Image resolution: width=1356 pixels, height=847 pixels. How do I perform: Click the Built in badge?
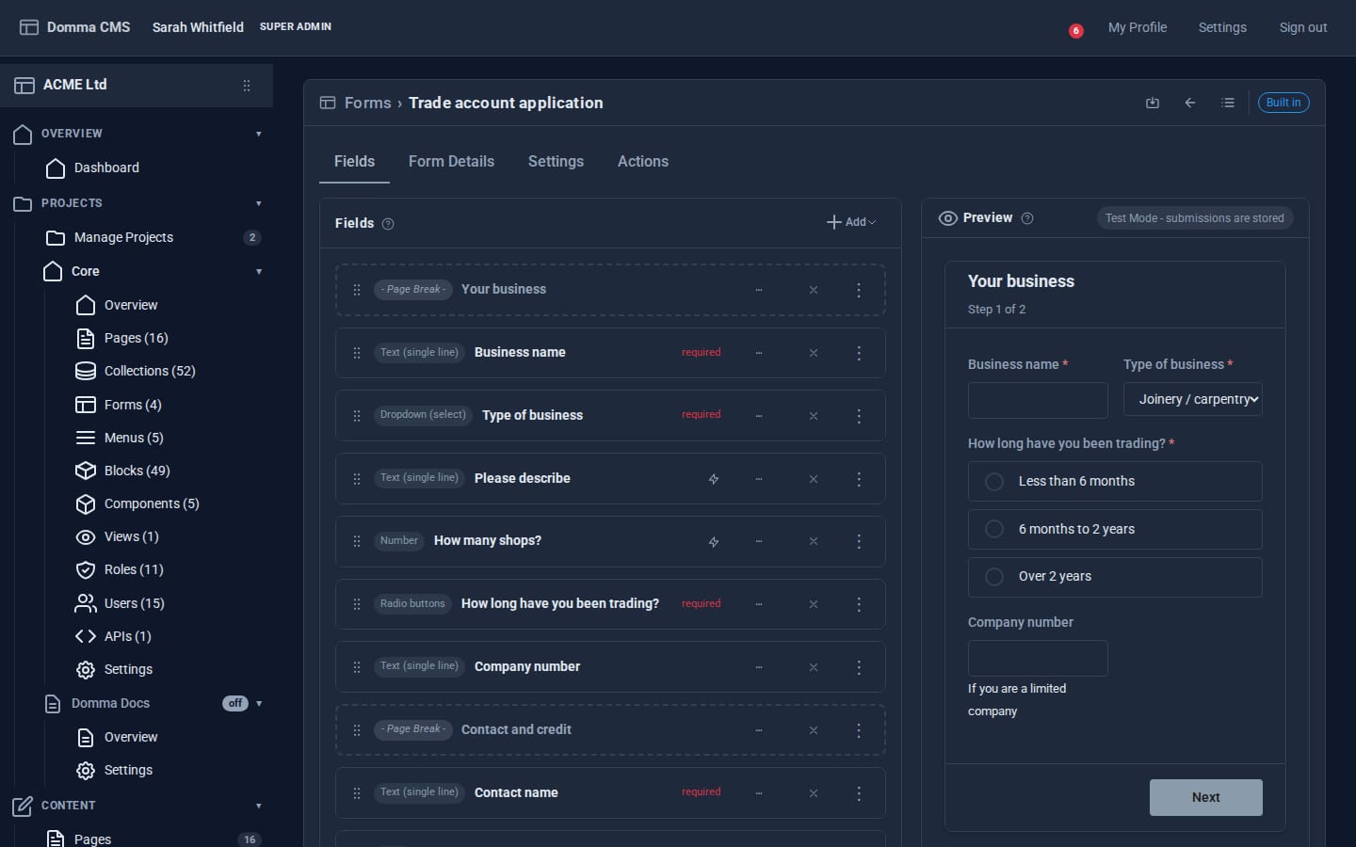coord(1283,103)
